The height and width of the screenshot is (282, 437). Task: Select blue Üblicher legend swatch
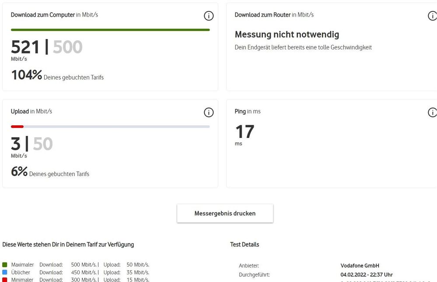(5, 272)
